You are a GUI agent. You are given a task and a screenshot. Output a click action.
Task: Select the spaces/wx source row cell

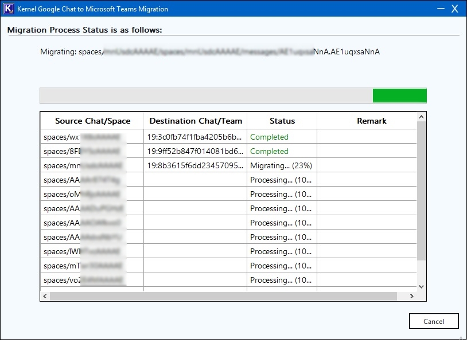point(92,137)
